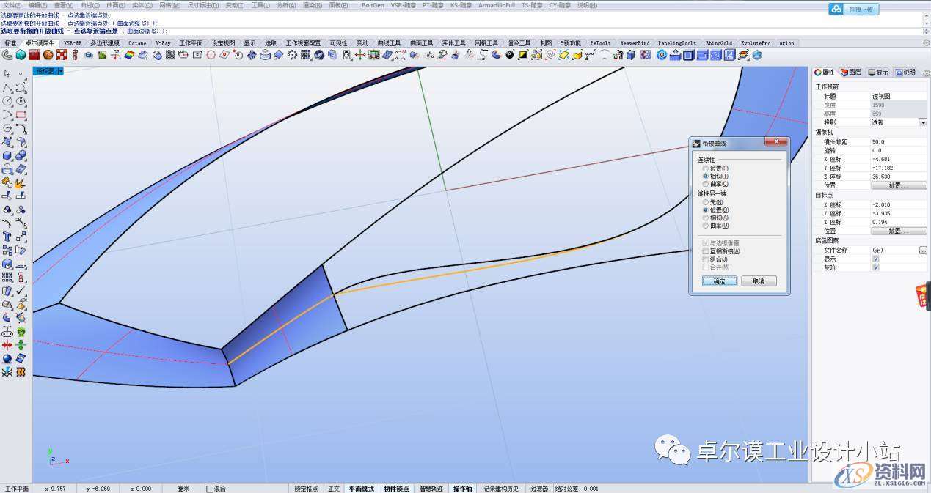Click the 取消 button in dialog

[758, 281]
